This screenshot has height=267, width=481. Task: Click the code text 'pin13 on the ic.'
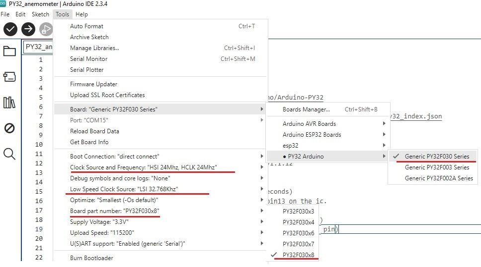coord(297,201)
